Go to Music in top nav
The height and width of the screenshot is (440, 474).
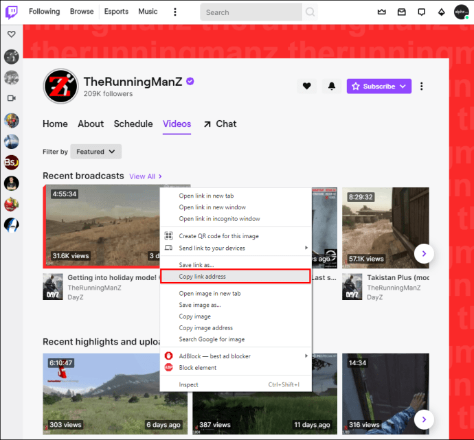pyautogui.click(x=148, y=12)
